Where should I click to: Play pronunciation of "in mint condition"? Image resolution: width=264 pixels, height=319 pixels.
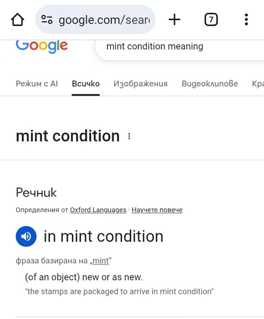26,237
